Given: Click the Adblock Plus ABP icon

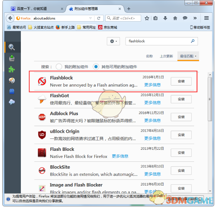Looking at the screenshot, I should 42,117.
